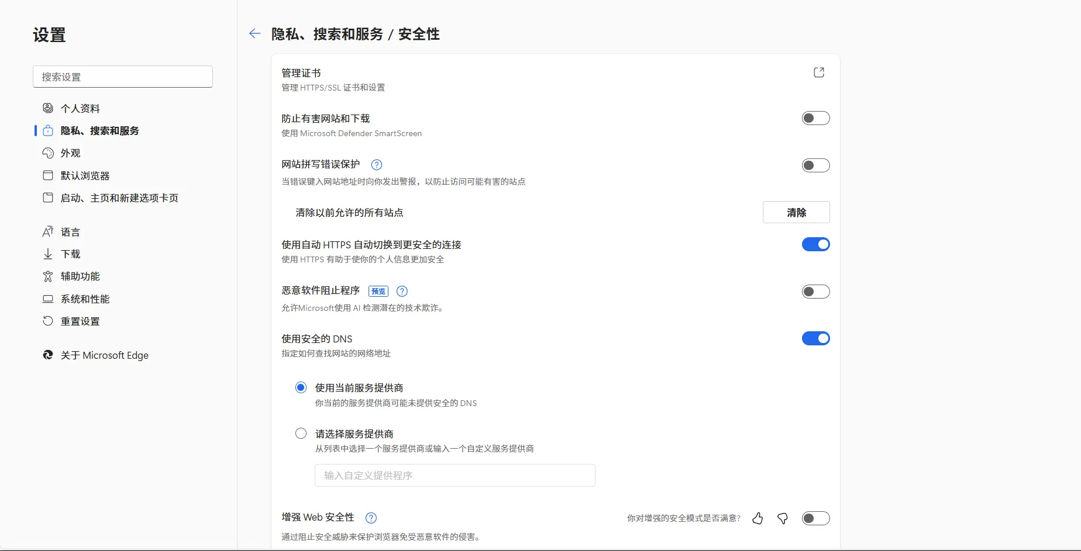Screen dimensions: 1081x551
Task: Open 隐私、搜索和服务 menu entry
Action: point(98,130)
